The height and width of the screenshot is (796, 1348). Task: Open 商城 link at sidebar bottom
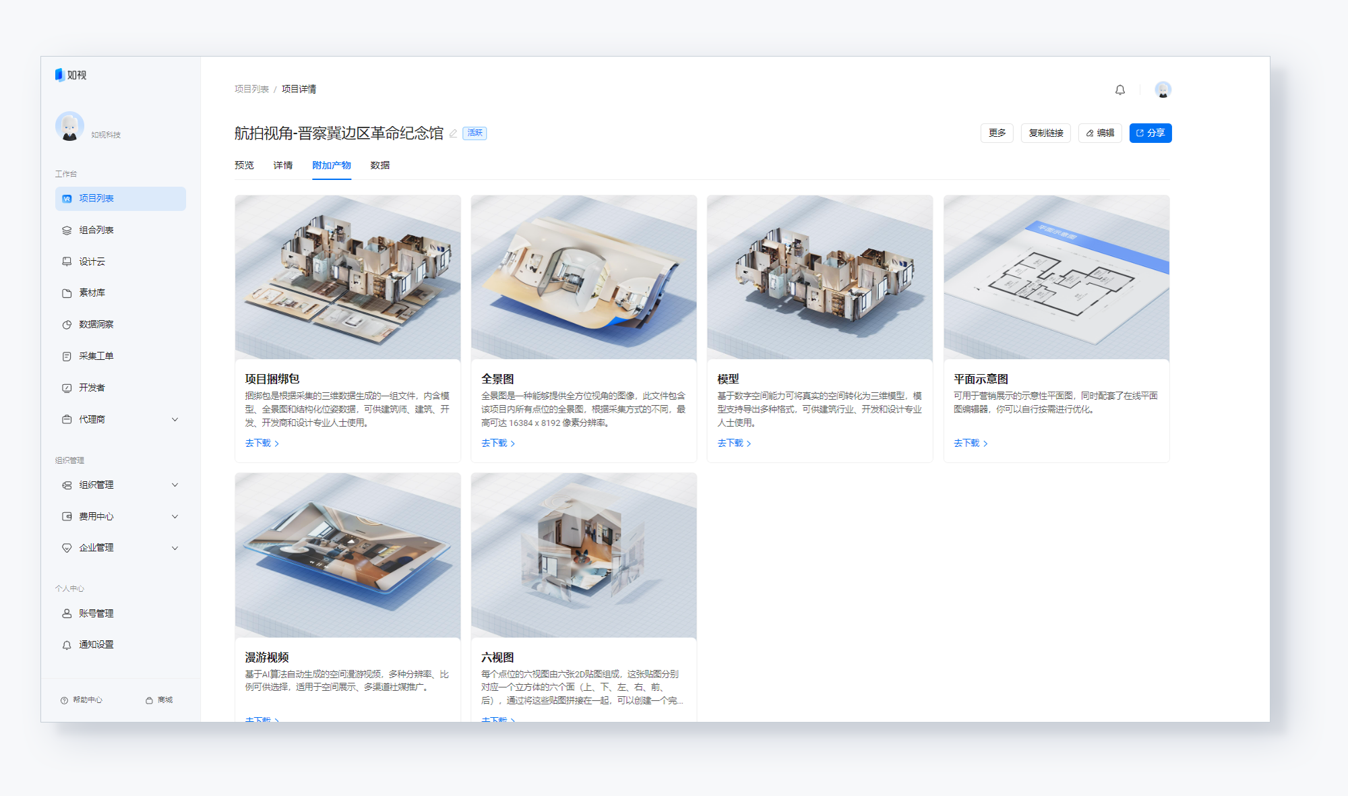[160, 700]
